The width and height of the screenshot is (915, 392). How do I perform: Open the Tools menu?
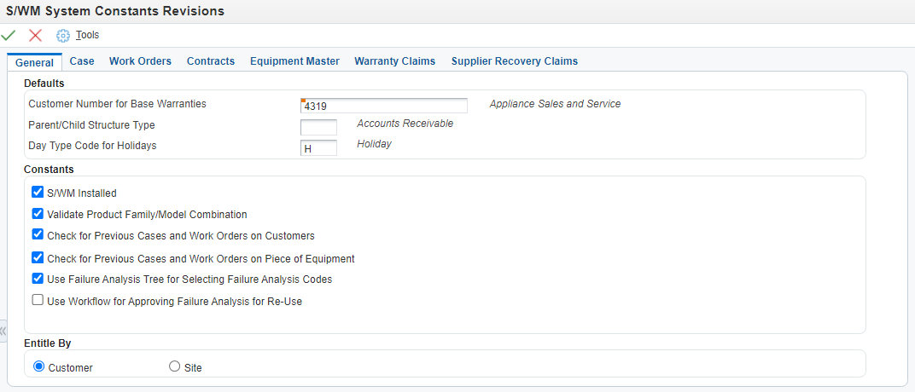[x=88, y=35]
